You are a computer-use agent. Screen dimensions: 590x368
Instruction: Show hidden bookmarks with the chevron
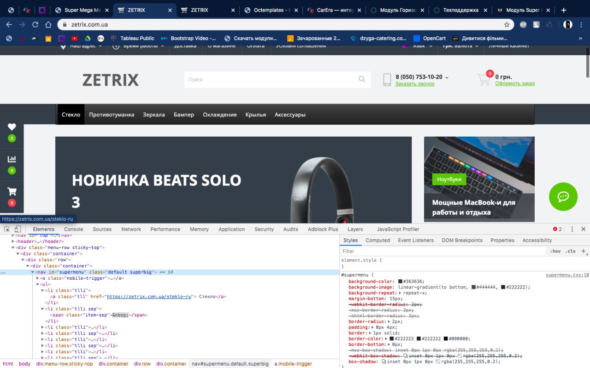[582, 39]
